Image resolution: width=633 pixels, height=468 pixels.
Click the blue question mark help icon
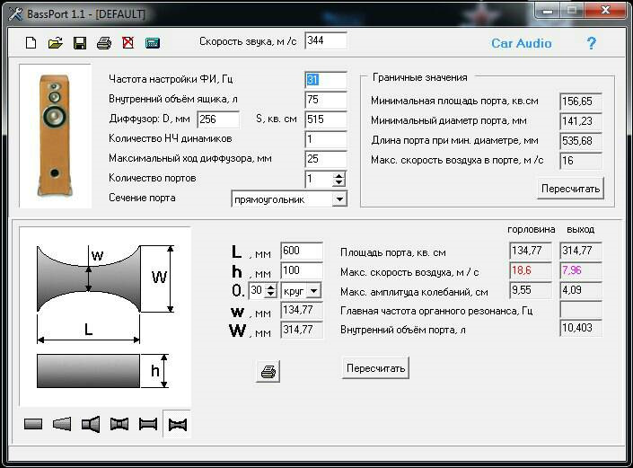(592, 43)
